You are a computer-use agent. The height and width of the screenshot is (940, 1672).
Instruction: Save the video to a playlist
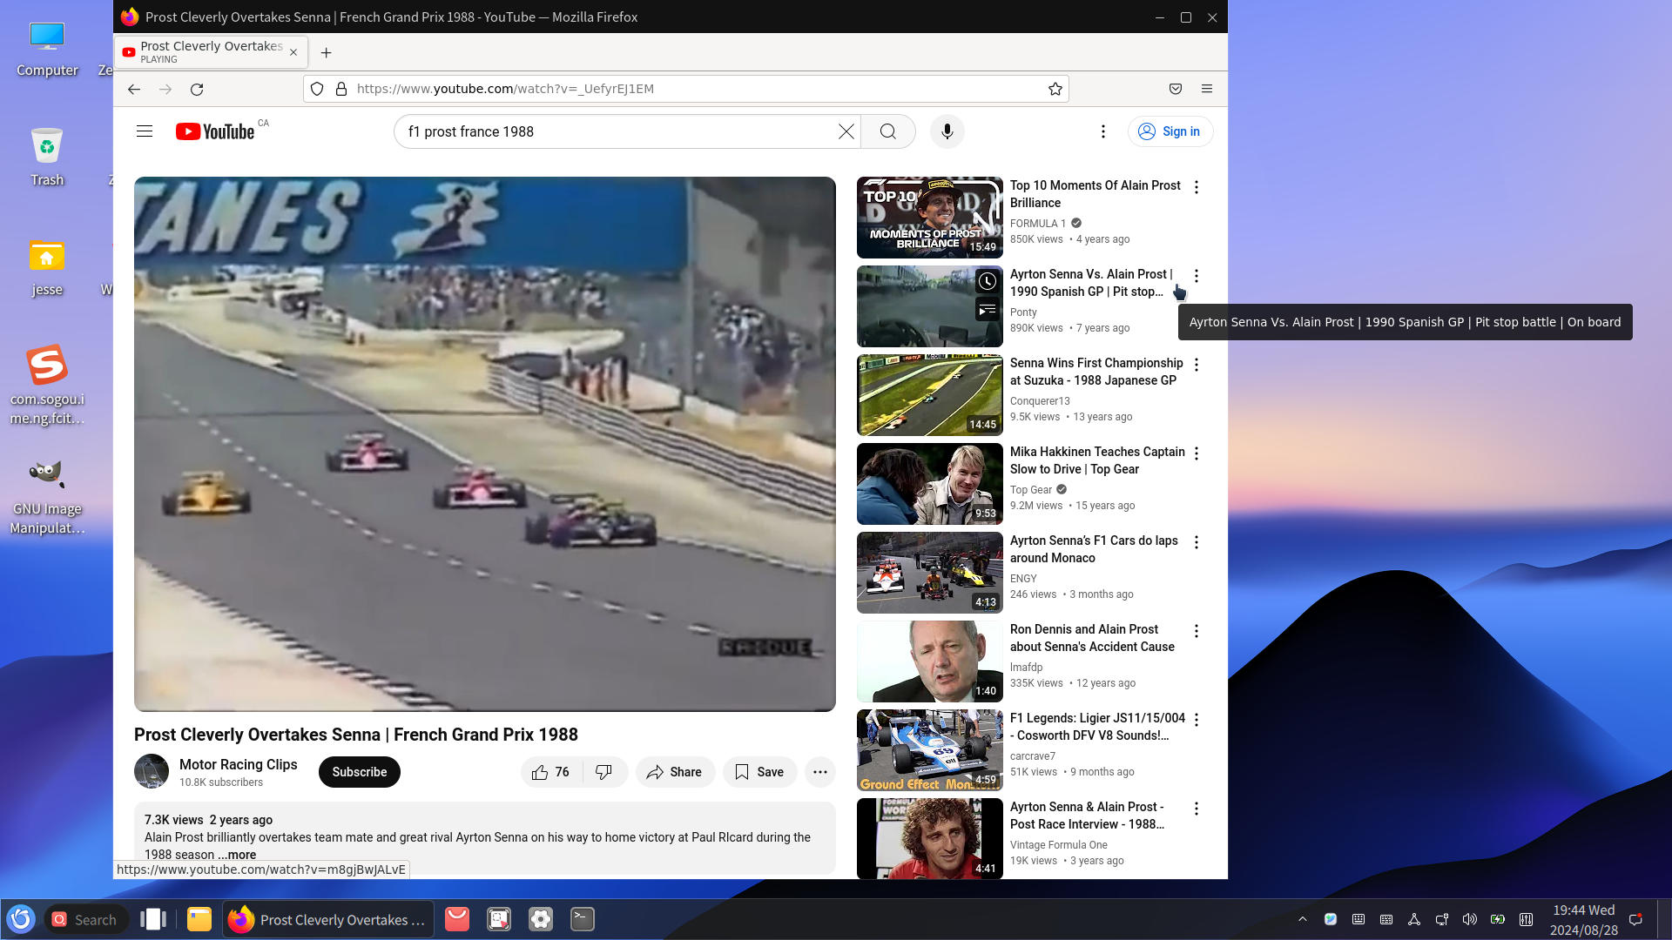(x=759, y=772)
